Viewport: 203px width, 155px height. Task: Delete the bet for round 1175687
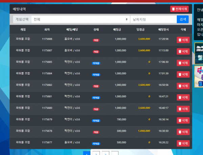pos(183,52)
